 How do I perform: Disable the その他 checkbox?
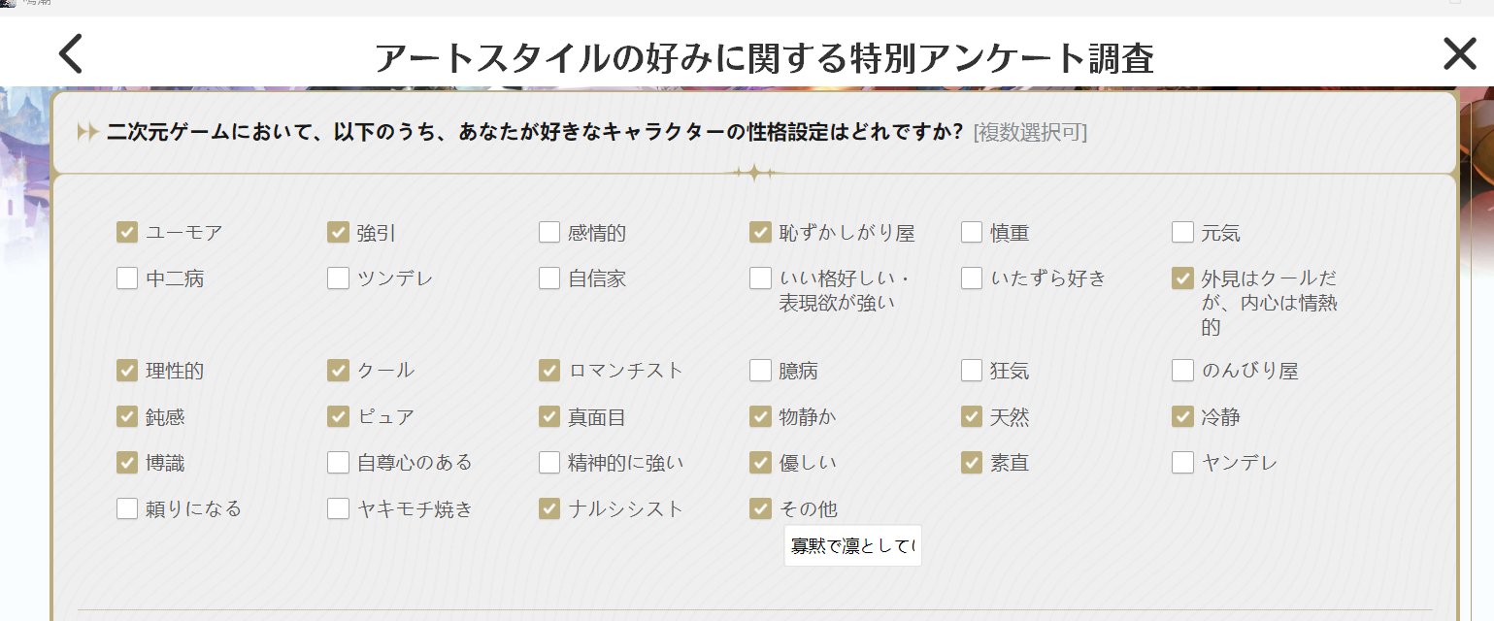[760, 508]
